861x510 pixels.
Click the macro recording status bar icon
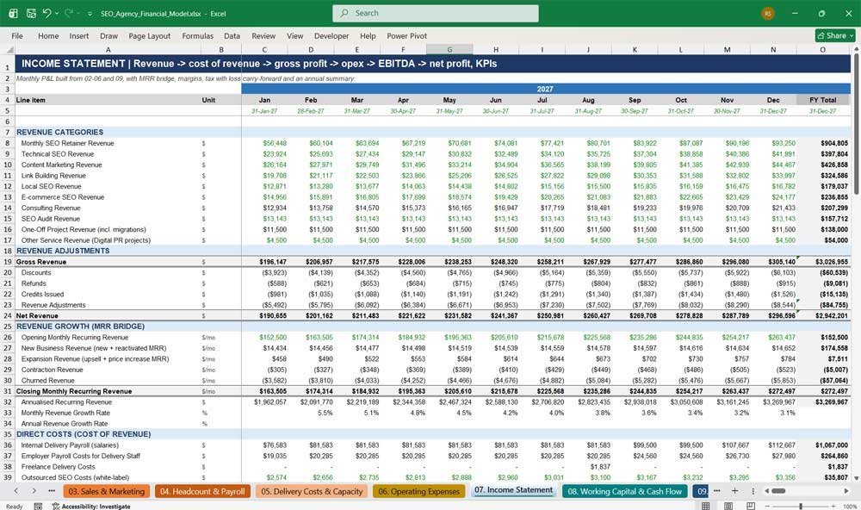(38, 507)
